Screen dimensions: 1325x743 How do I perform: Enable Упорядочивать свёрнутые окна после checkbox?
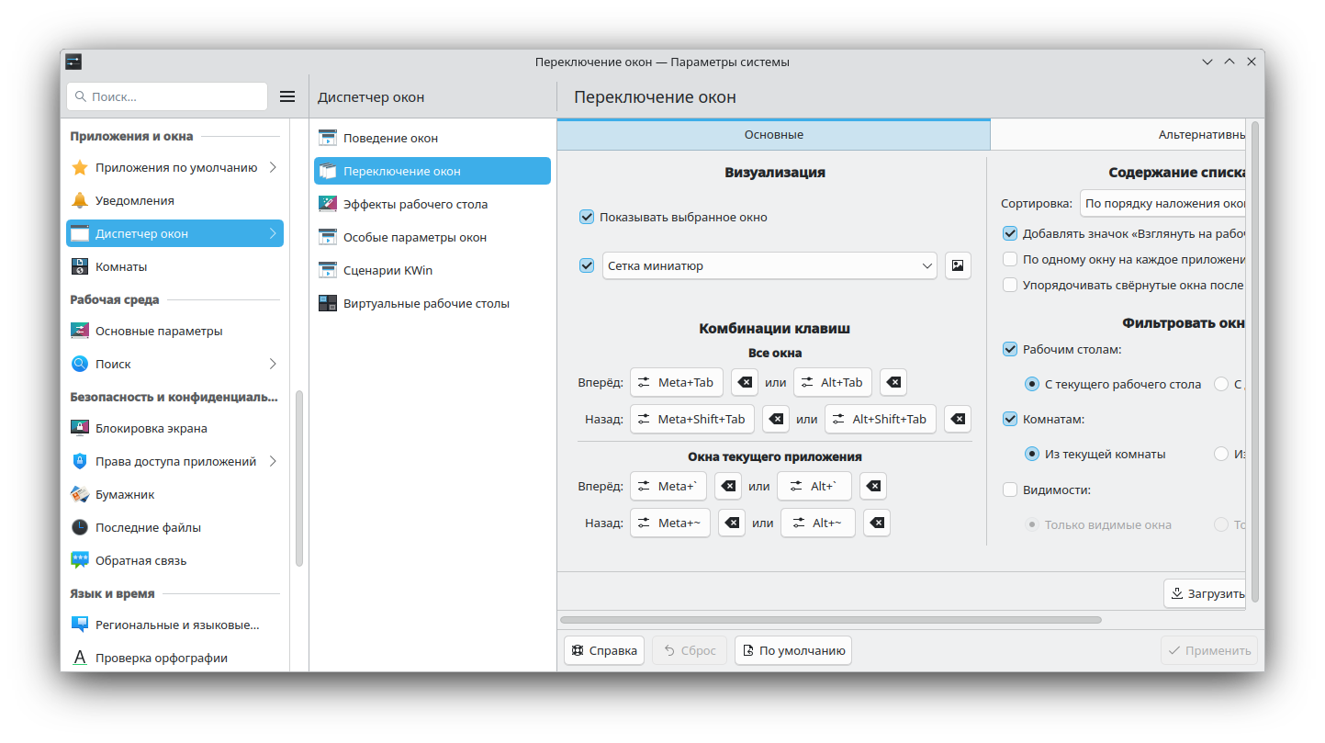[1010, 285]
